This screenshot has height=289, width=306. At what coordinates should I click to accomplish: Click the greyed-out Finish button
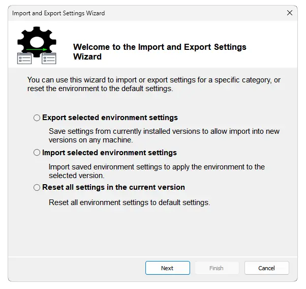[216, 268]
